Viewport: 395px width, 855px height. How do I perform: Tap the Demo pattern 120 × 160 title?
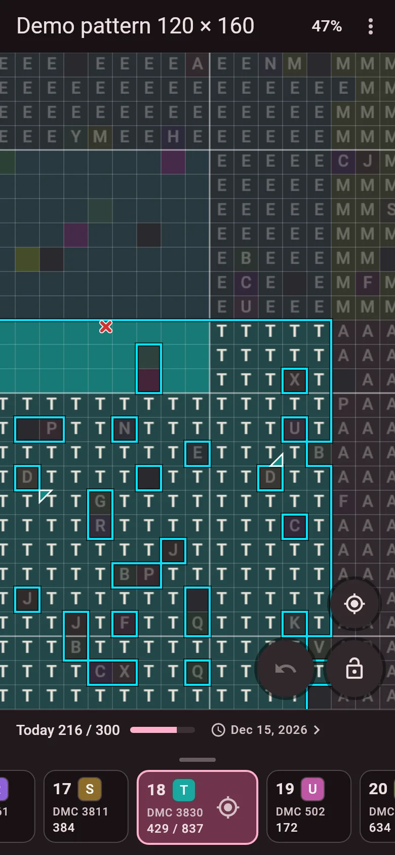pyautogui.click(x=135, y=26)
